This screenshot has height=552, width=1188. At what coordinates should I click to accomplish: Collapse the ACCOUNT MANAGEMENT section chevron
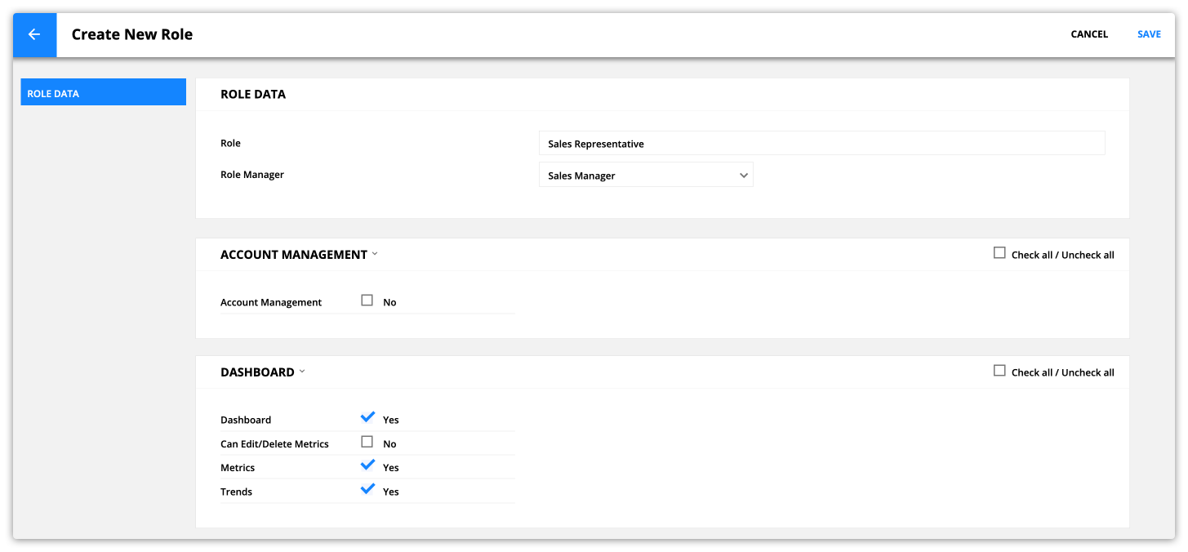pos(375,254)
